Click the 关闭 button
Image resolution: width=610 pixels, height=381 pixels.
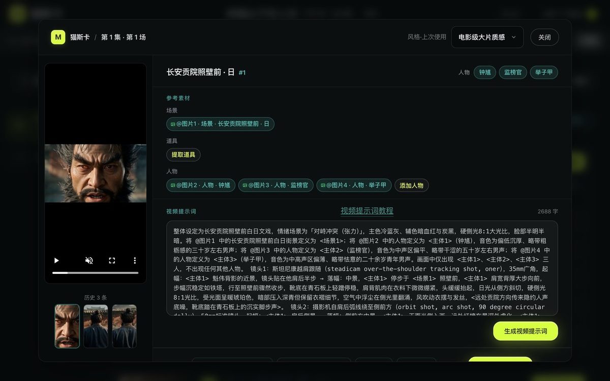[x=544, y=37]
